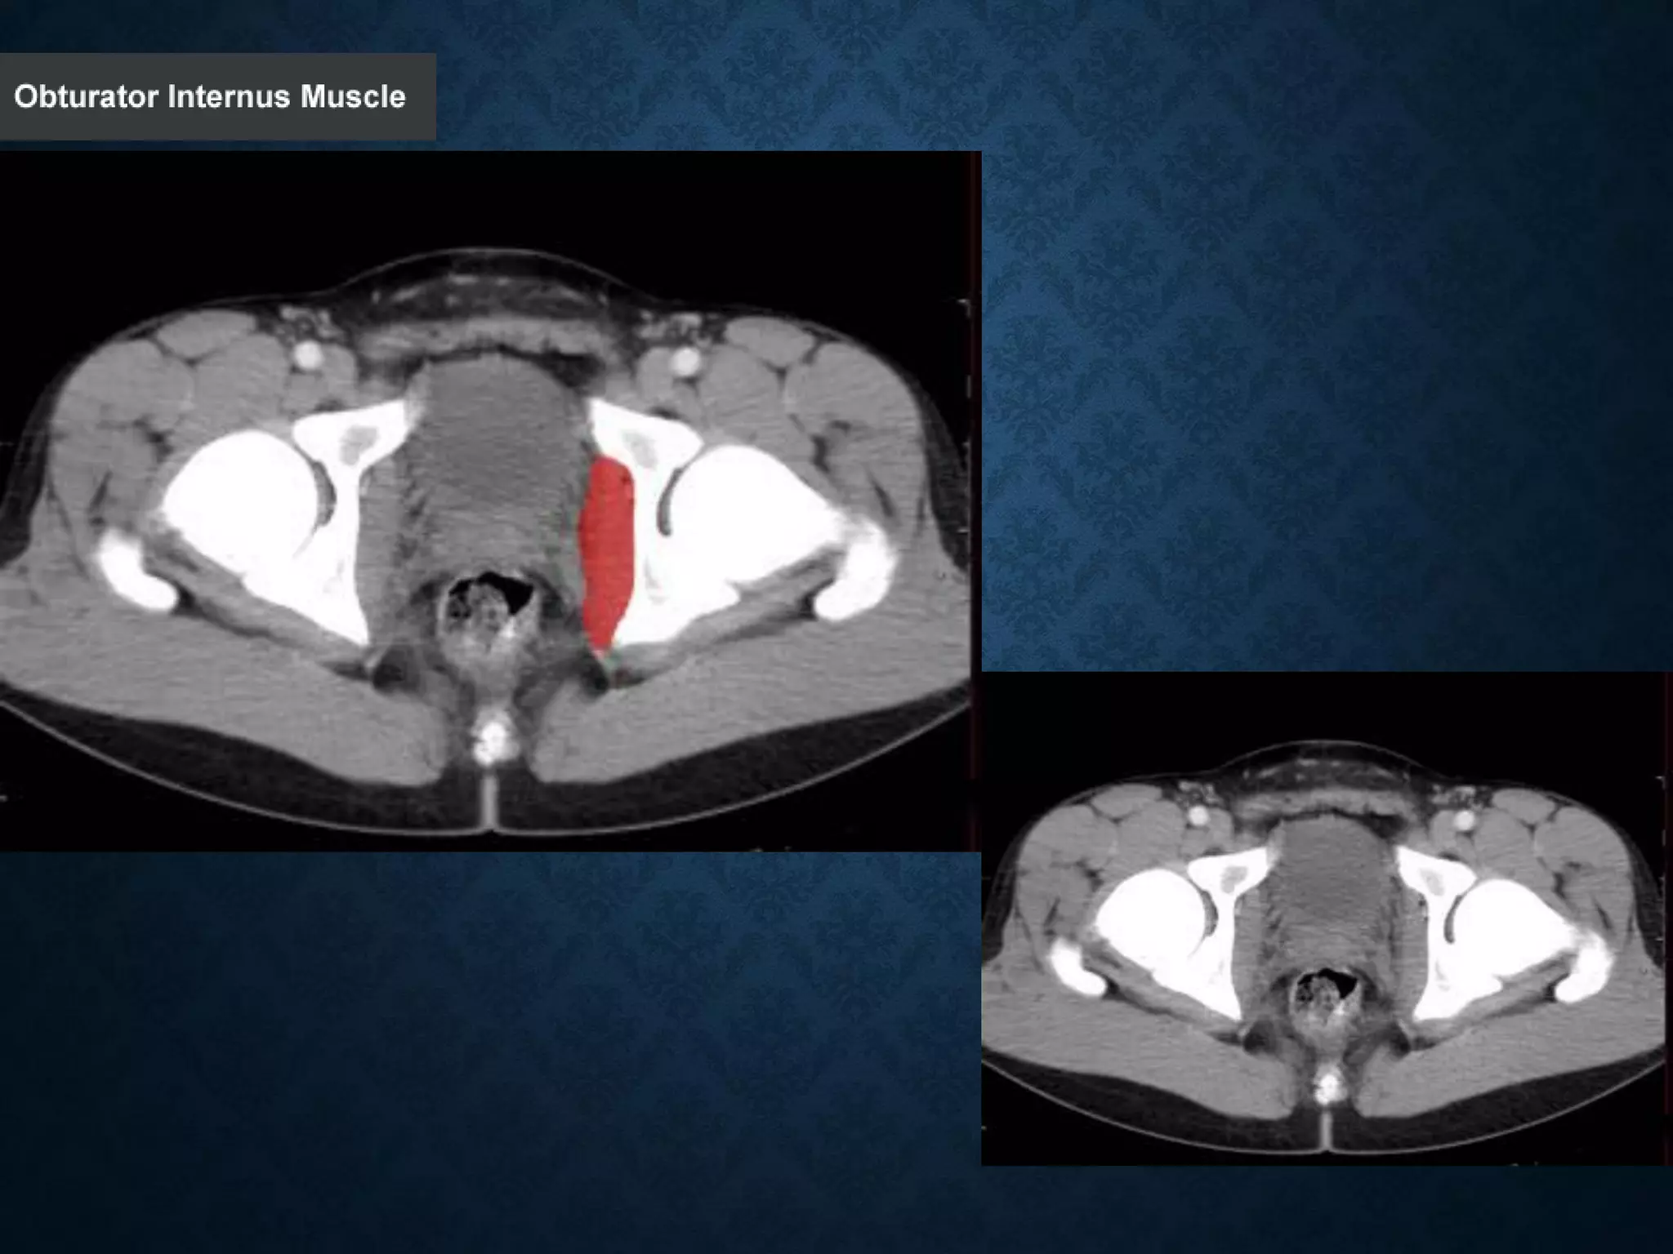
Task: Click the bright left-side femoral vessel dot
Action: pyautogui.click(x=308, y=355)
